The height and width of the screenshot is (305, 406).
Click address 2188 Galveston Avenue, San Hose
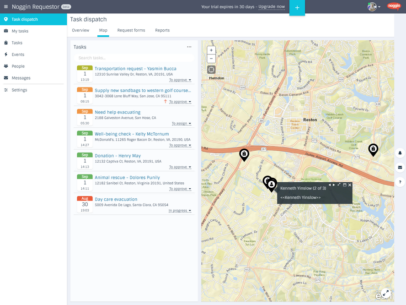coord(125,118)
